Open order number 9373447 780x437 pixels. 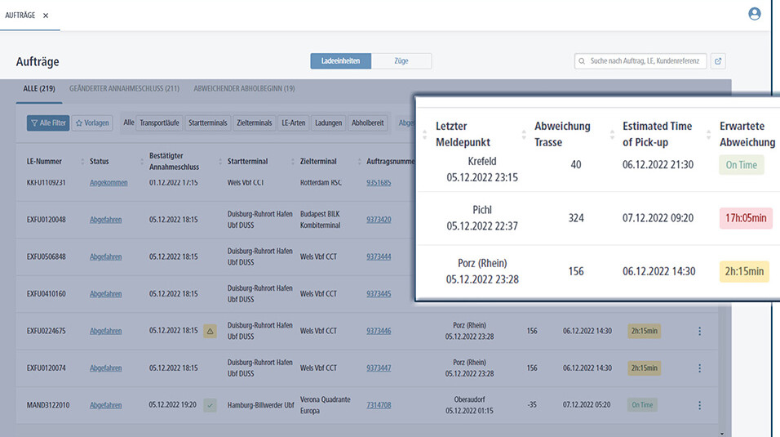tap(379, 368)
